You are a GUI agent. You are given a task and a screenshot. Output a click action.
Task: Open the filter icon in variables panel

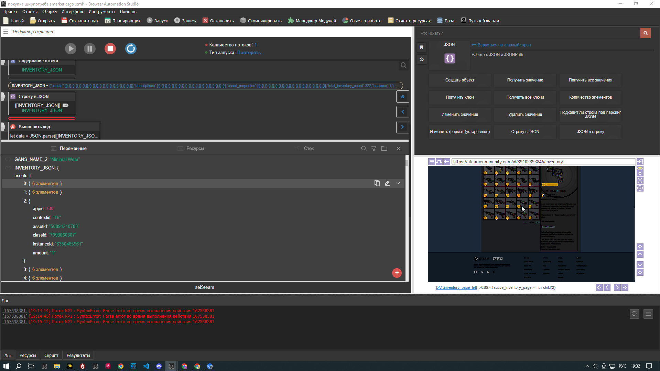[374, 149]
